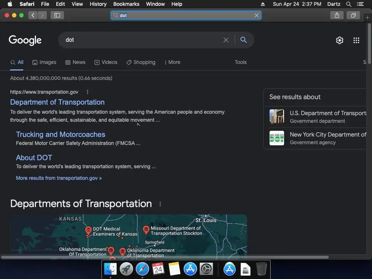Screen dimensions: 372x279
Task: Open the Edit menu
Action: coord(60,4)
